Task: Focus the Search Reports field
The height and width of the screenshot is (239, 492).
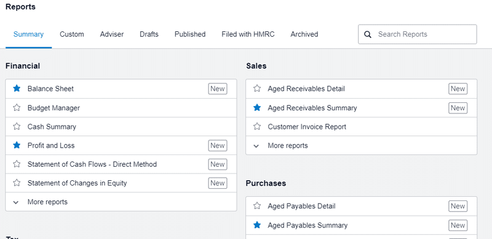Action: tap(418, 34)
